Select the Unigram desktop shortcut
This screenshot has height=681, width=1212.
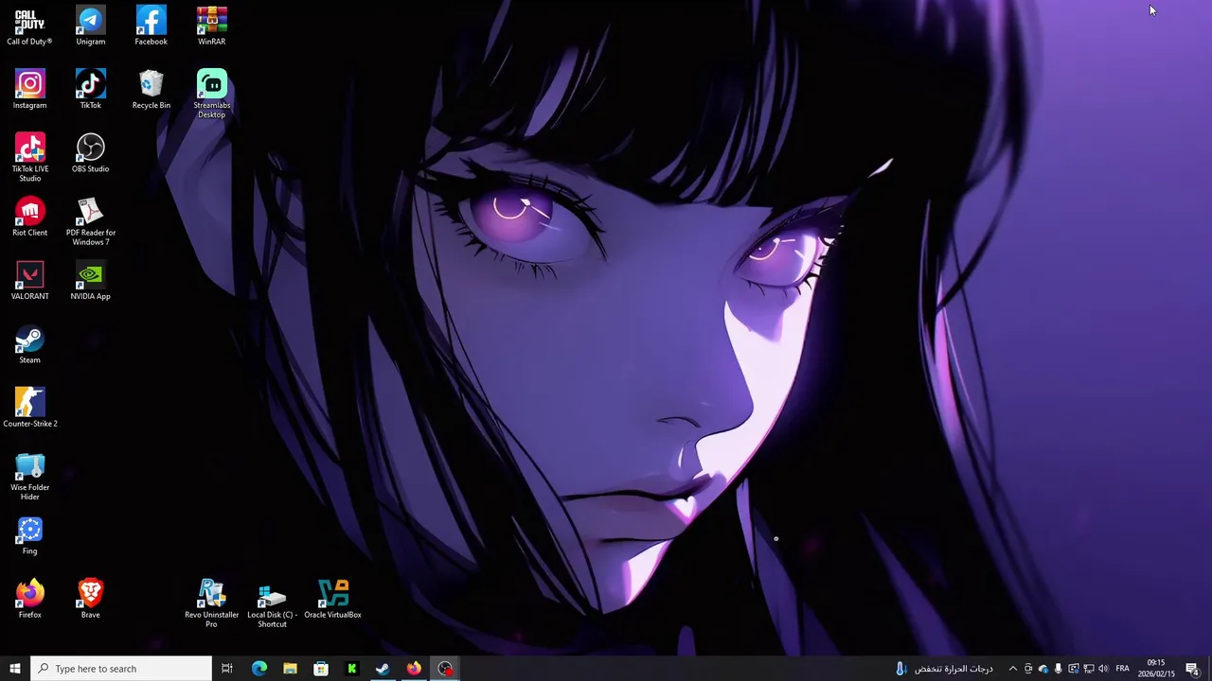91,26
